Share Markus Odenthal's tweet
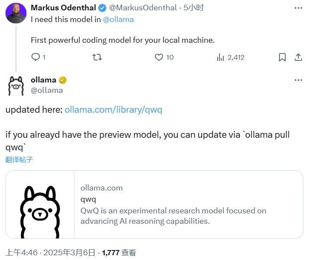The width and height of the screenshot is (309, 260). [x=298, y=57]
